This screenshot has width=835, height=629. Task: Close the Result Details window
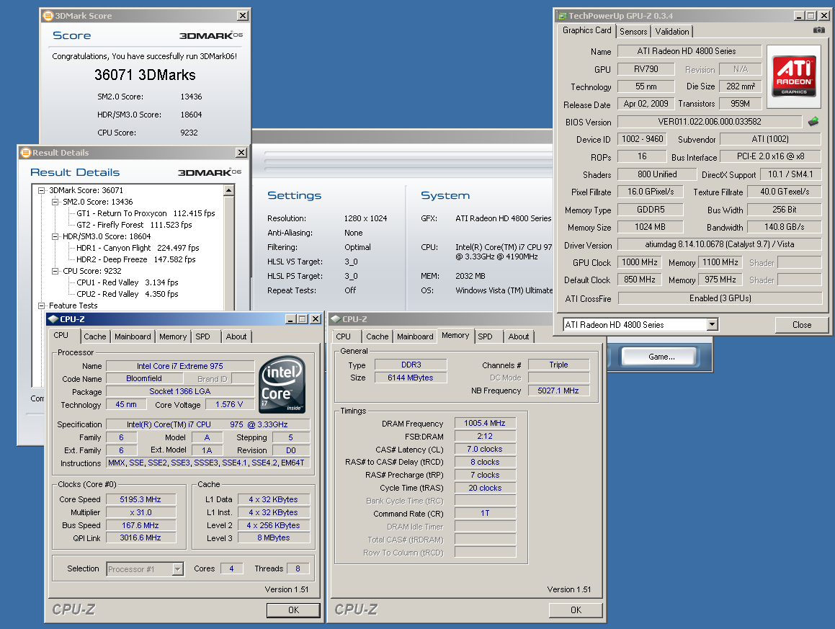[241, 153]
